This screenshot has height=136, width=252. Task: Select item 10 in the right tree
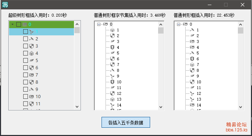[x=199, y=82]
